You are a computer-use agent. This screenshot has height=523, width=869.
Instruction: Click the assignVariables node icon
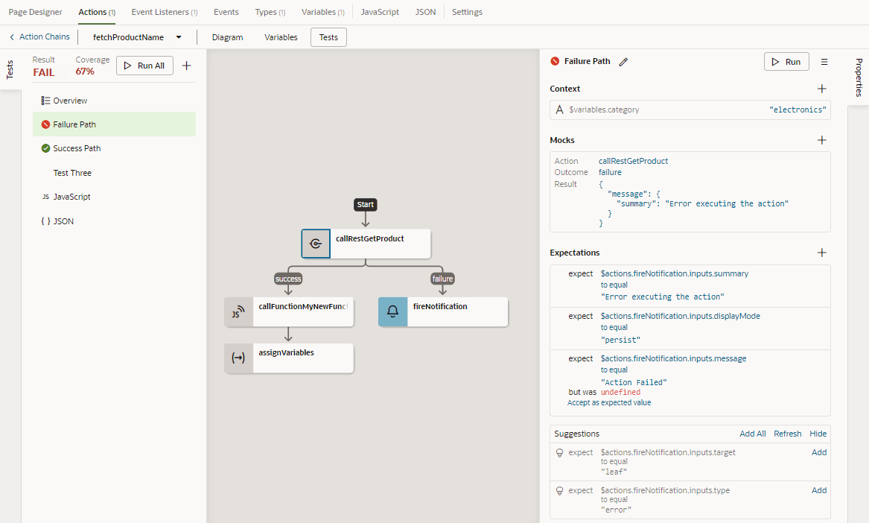click(238, 358)
